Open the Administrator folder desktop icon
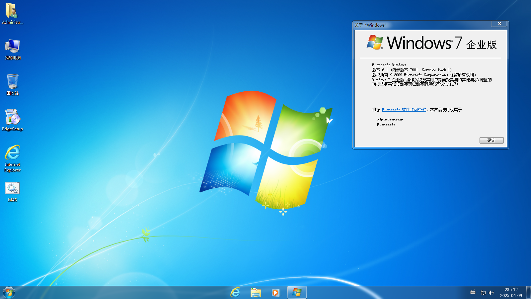The height and width of the screenshot is (299, 531). click(12, 13)
